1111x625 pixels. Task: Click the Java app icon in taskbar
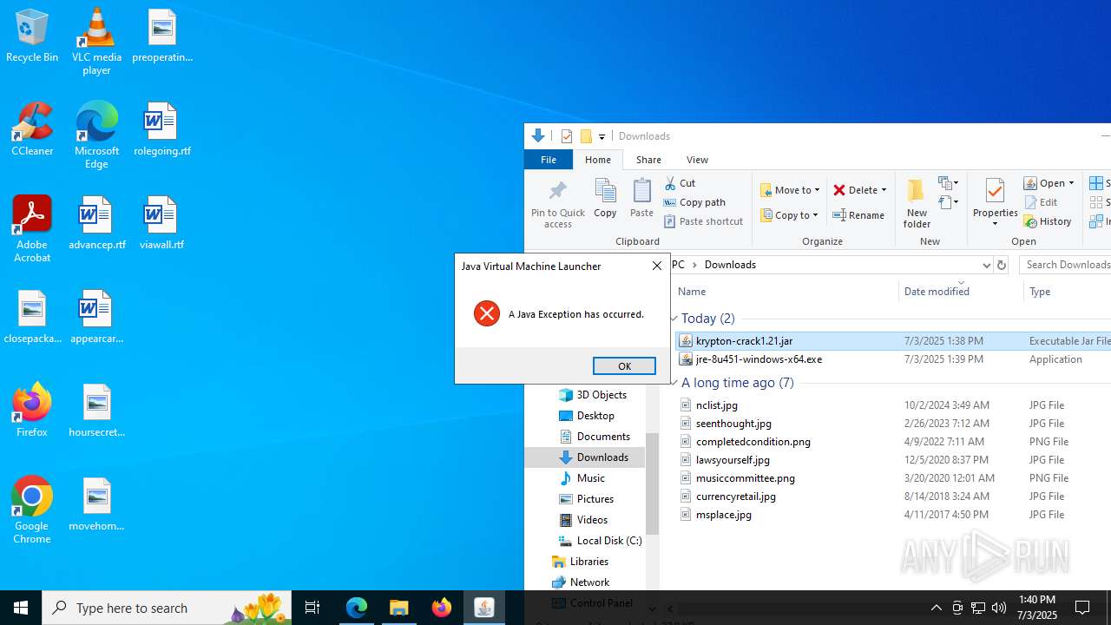tap(483, 608)
